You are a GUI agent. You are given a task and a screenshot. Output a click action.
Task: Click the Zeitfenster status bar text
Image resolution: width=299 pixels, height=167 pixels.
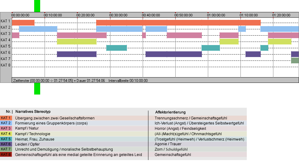[x=59, y=81]
